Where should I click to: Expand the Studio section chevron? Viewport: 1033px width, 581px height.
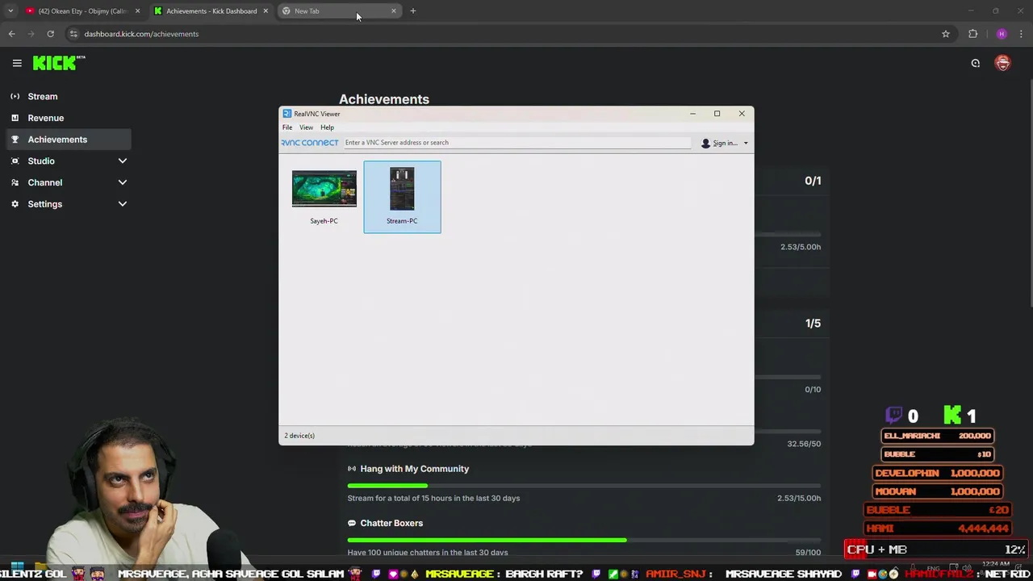click(123, 161)
